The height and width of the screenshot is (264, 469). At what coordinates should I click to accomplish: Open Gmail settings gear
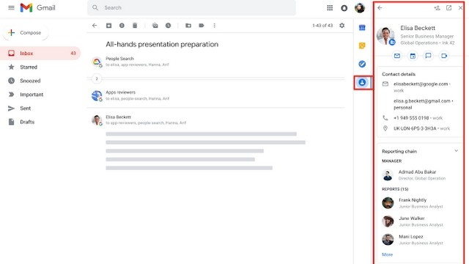point(342,26)
